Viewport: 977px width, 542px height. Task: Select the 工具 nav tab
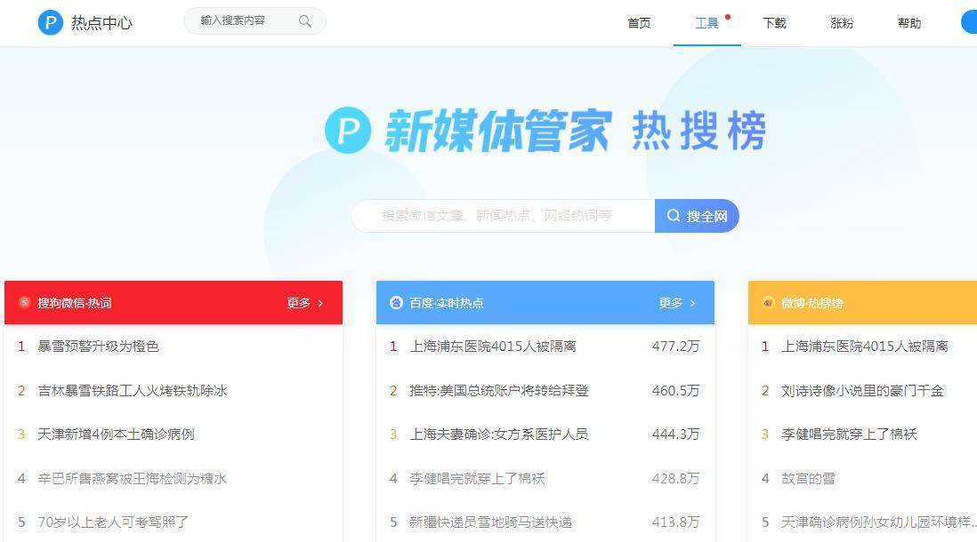point(707,23)
